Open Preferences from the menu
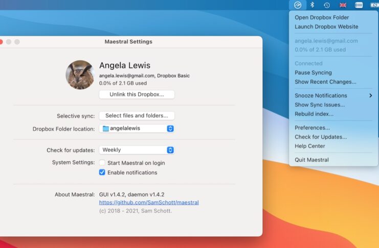 [333, 128]
